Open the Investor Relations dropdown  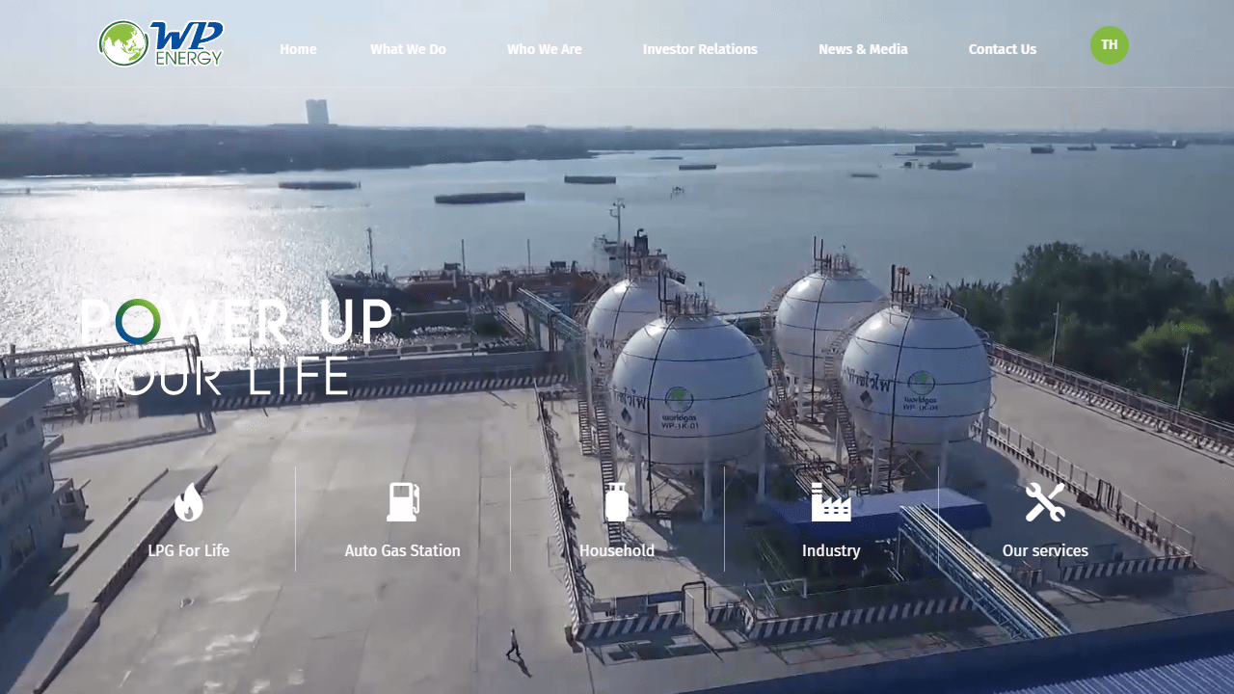tap(700, 49)
